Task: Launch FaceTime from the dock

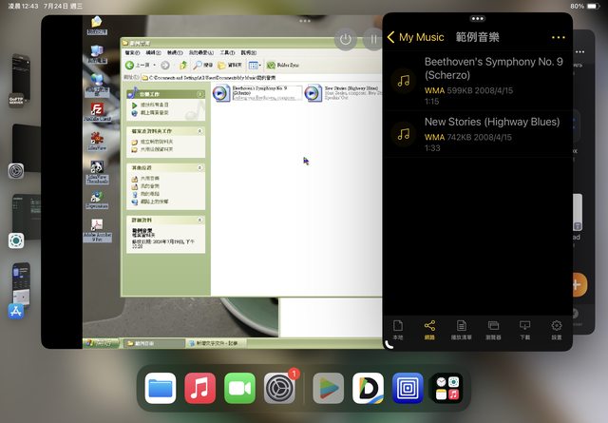Action: tap(240, 388)
